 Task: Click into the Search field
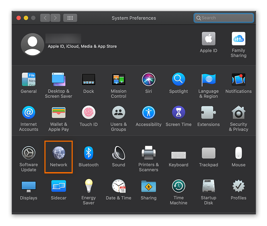pyautogui.click(x=224, y=18)
